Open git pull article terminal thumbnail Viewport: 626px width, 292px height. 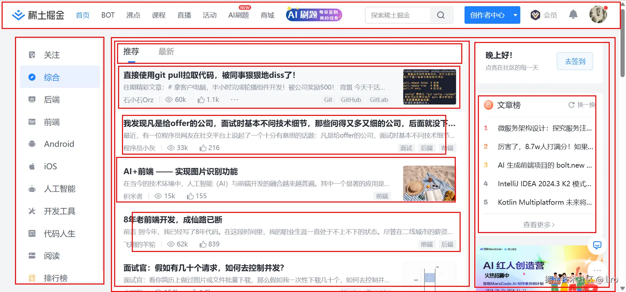click(x=430, y=87)
